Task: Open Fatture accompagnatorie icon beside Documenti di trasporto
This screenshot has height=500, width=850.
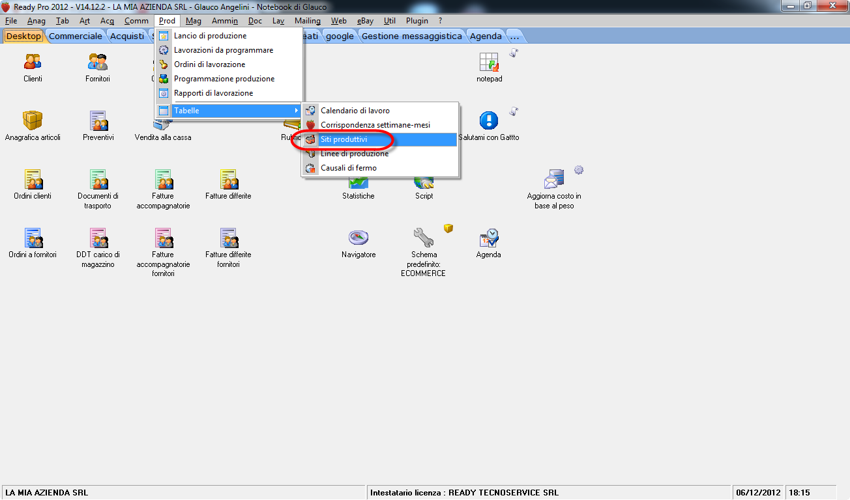Action: click(163, 180)
